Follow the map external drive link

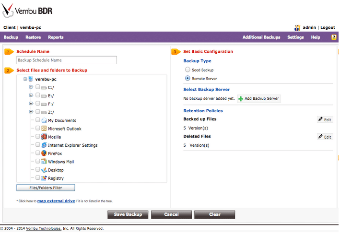(x=56, y=201)
